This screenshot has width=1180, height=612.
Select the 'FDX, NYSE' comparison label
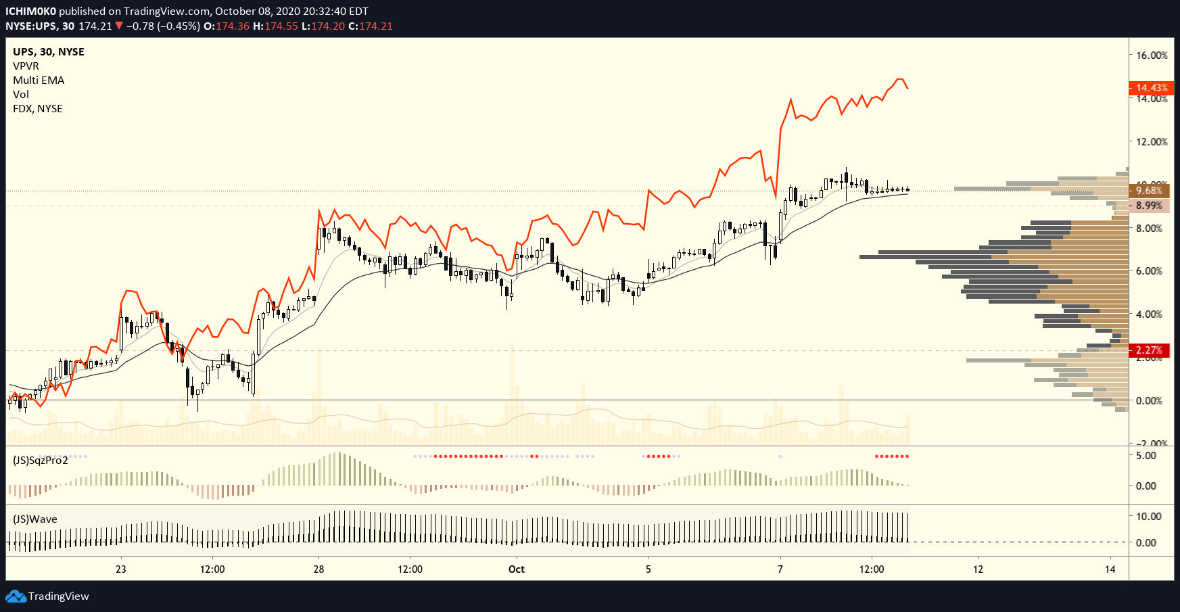[x=38, y=109]
